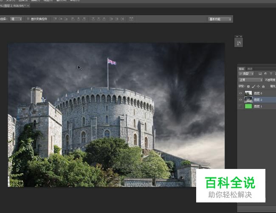
Task: Align left edges of layers
Action: click(x=73, y=19)
